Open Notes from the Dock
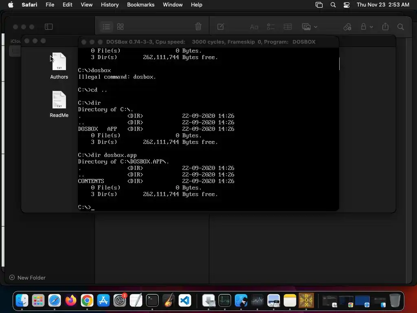This screenshot has height=313, width=417. (x=290, y=300)
